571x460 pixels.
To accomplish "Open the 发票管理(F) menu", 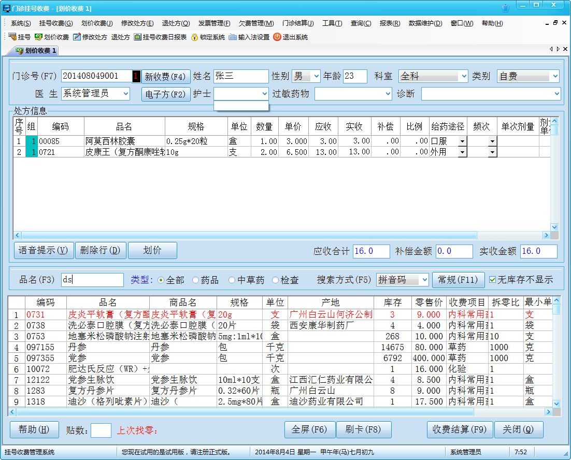I will pos(215,23).
